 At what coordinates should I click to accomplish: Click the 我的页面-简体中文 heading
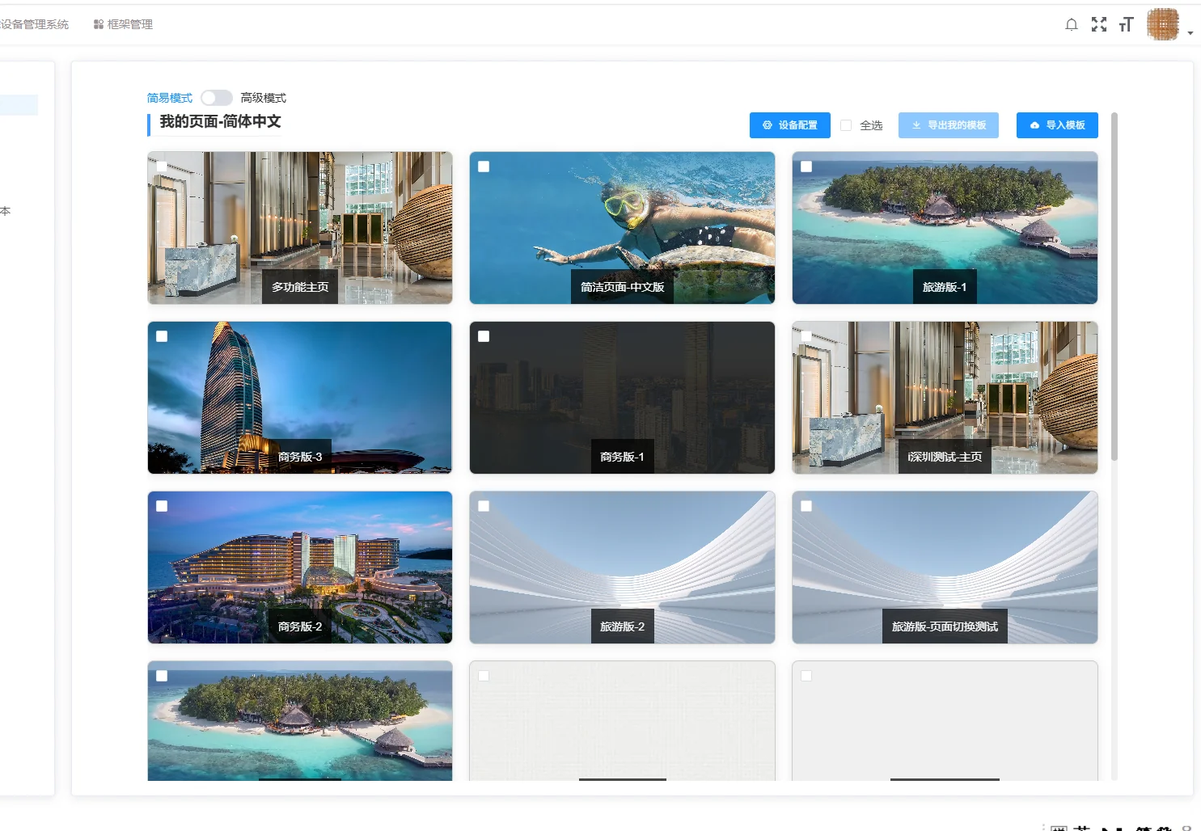(220, 122)
